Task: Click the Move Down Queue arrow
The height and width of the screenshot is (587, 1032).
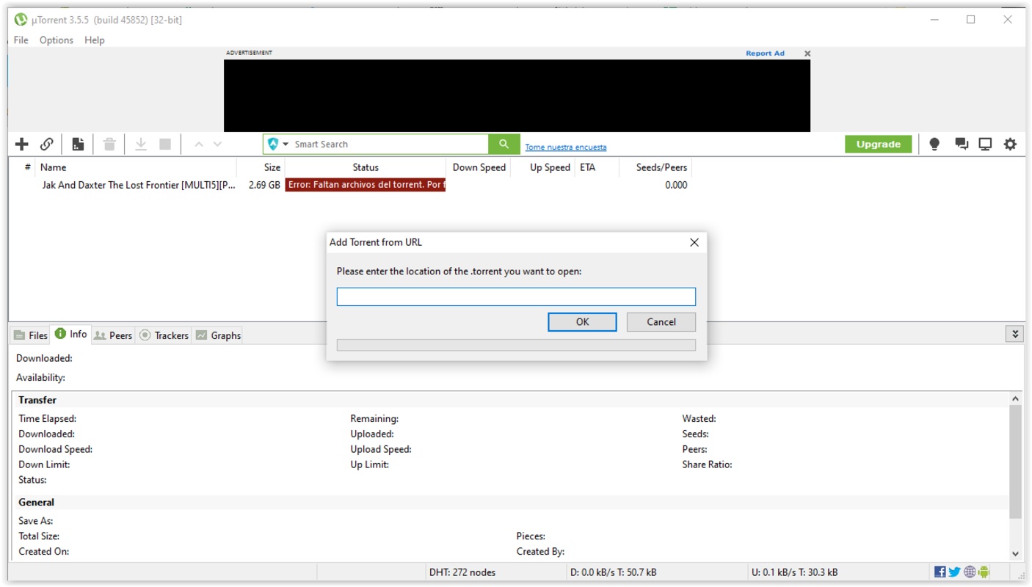Action: point(217,145)
